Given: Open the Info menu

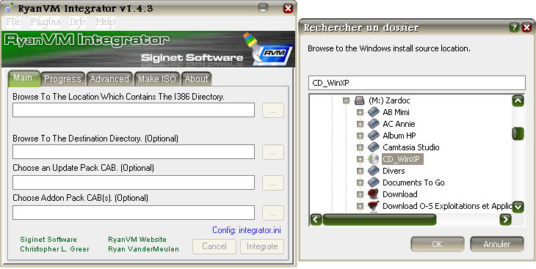Looking at the screenshot, I should click(x=78, y=22).
